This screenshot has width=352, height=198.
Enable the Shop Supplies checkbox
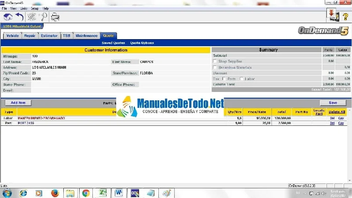click(215, 62)
